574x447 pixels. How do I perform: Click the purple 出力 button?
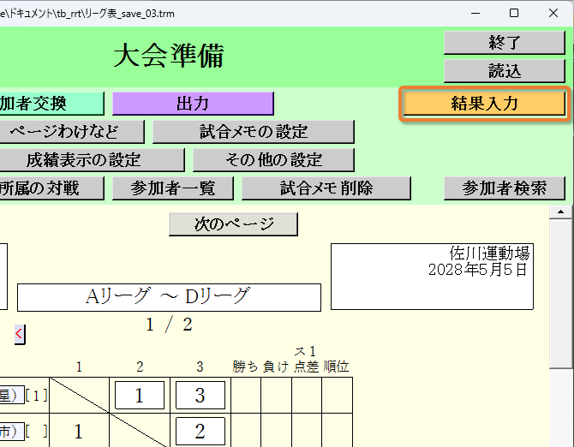(x=193, y=104)
